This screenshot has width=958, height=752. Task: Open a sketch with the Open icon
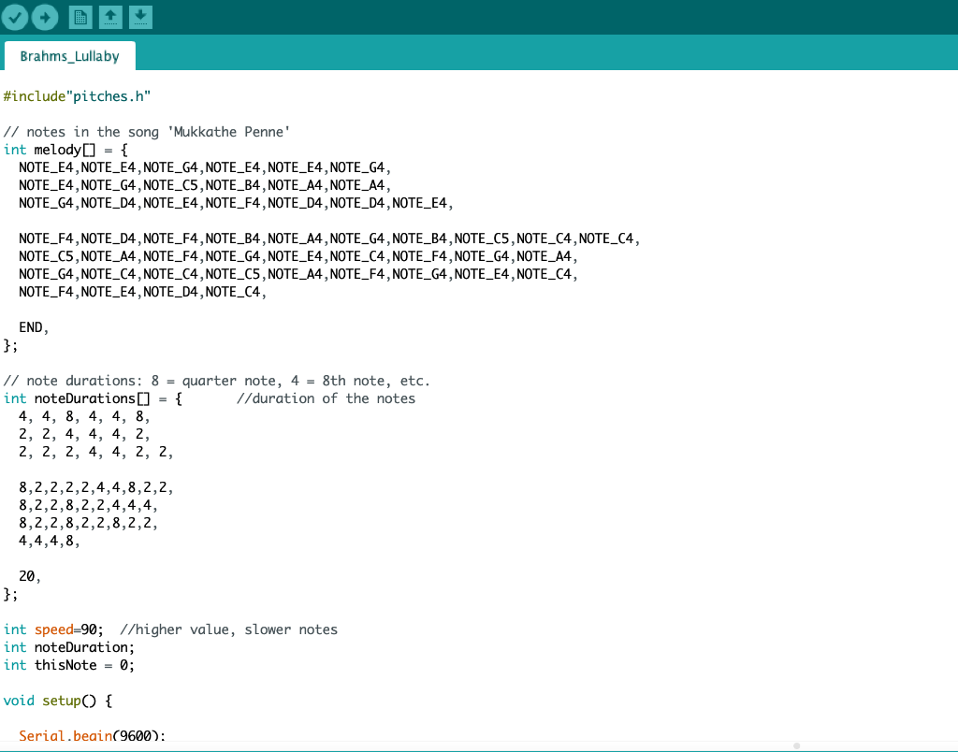tap(110, 17)
